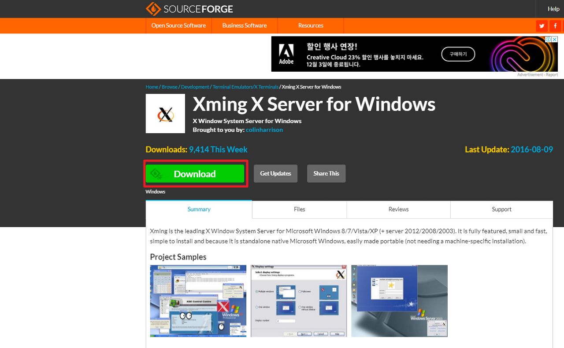Click the Xming project logo icon

[166, 114]
